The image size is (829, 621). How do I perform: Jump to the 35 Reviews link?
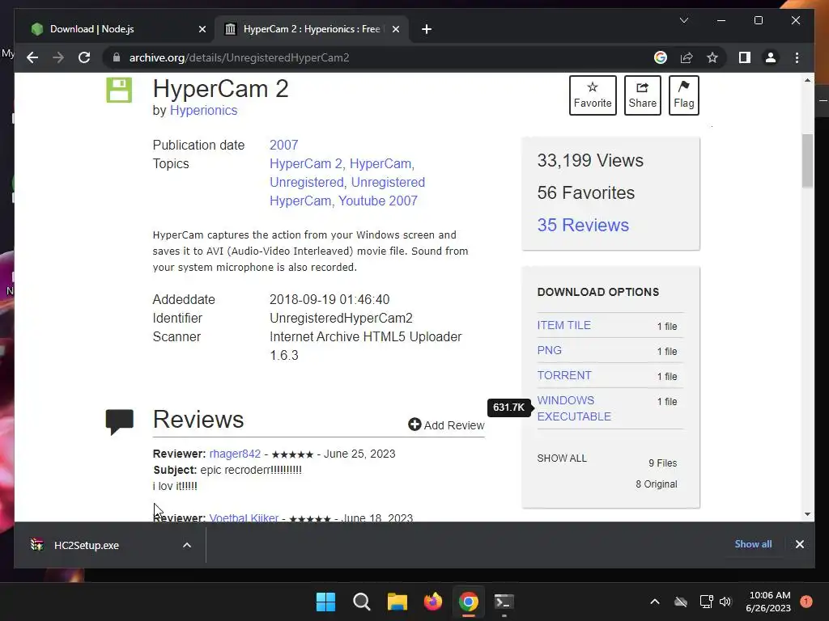583,225
